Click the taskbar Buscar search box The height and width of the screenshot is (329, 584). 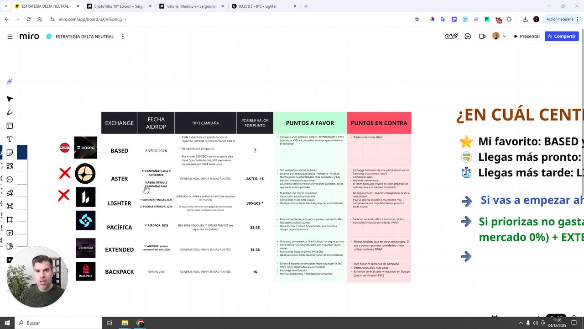(59, 323)
